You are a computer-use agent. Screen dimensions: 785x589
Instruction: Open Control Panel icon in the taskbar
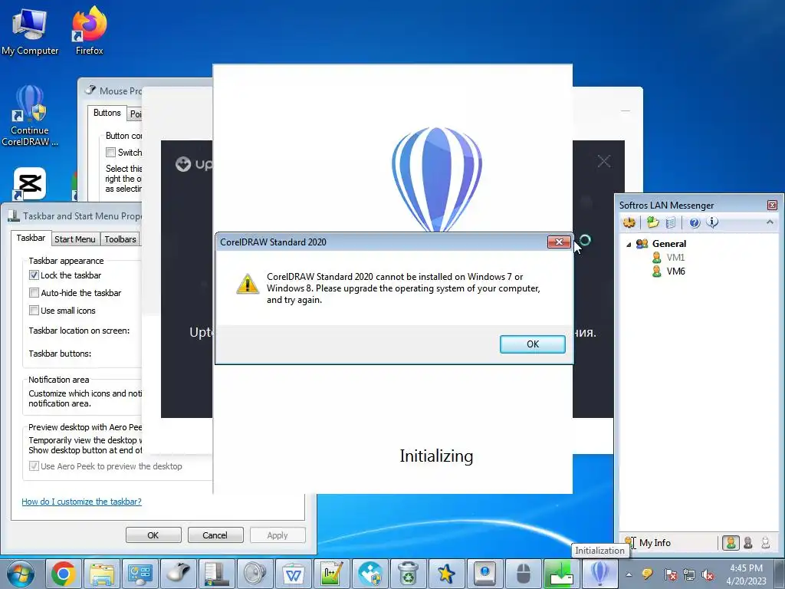pos(140,574)
